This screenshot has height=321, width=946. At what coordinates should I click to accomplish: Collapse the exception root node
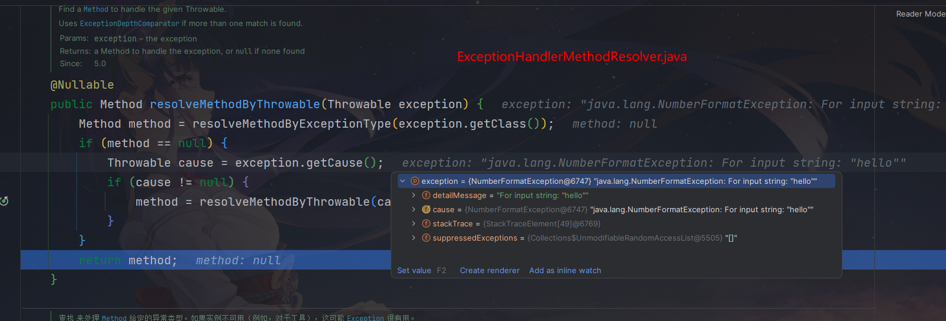[403, 181]
